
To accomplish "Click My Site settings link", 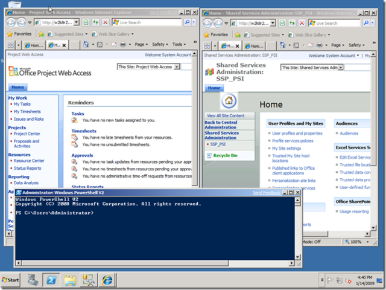I will 286,149.
